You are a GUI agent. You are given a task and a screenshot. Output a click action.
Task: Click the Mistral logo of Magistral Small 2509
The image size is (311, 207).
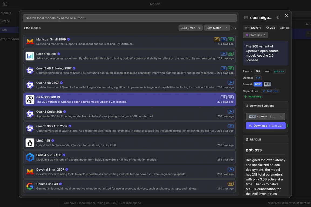(30, 42)
